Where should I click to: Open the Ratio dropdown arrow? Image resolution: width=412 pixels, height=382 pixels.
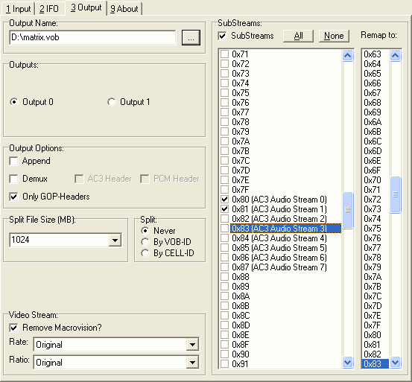(x=192, y=363)
